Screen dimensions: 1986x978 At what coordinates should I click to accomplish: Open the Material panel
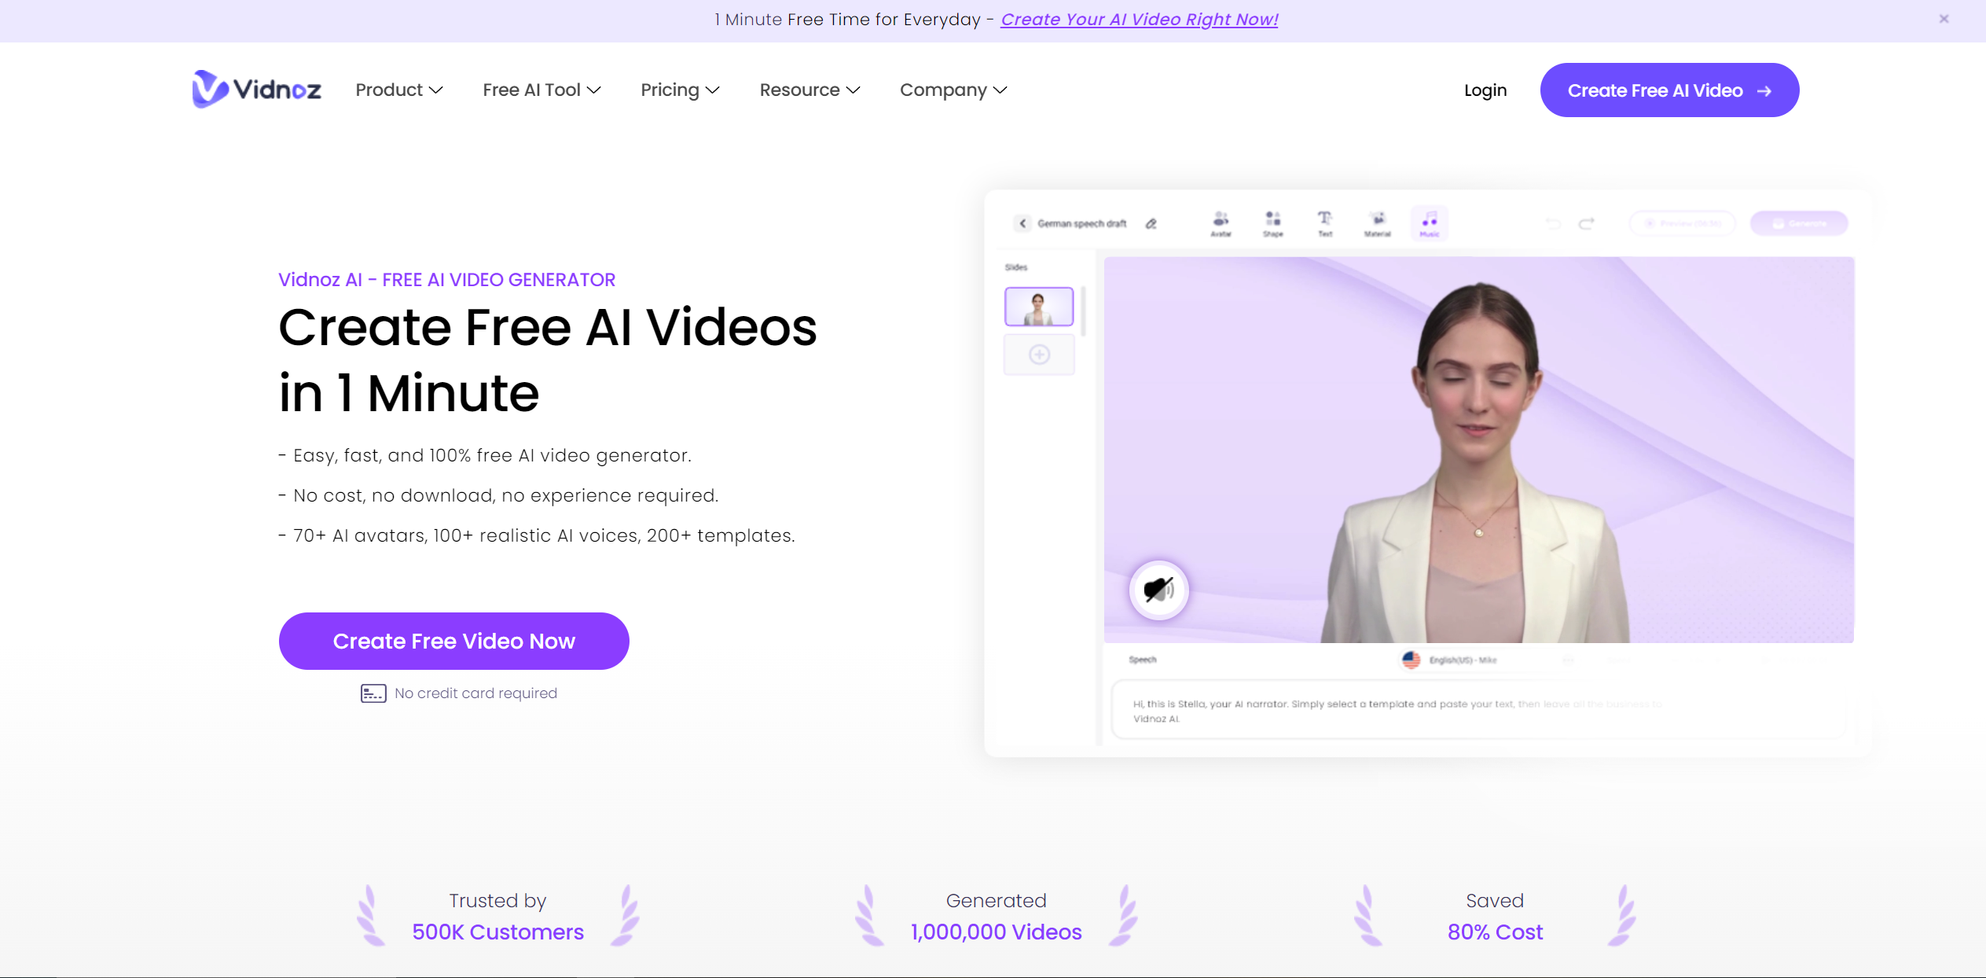click(x=1378, y=223)
